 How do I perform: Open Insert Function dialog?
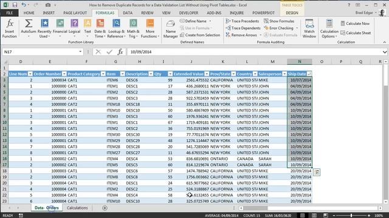tap(10, 28)
